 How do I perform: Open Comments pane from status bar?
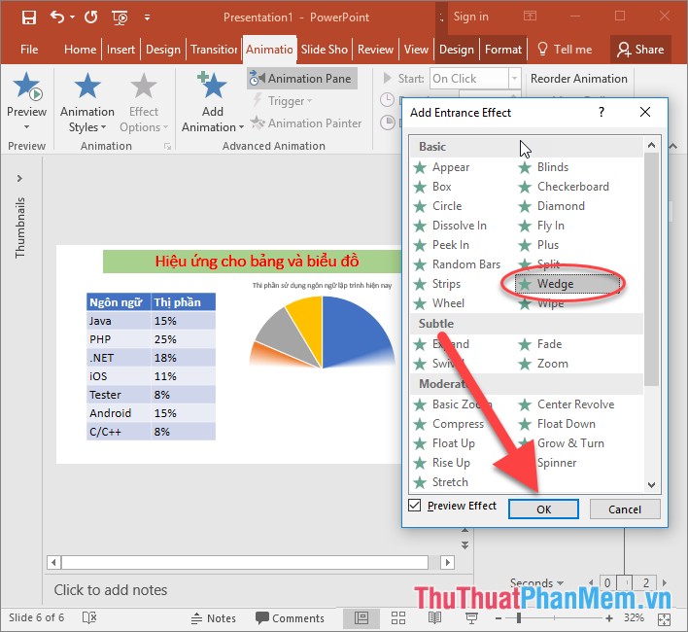[x=290, y=618]
